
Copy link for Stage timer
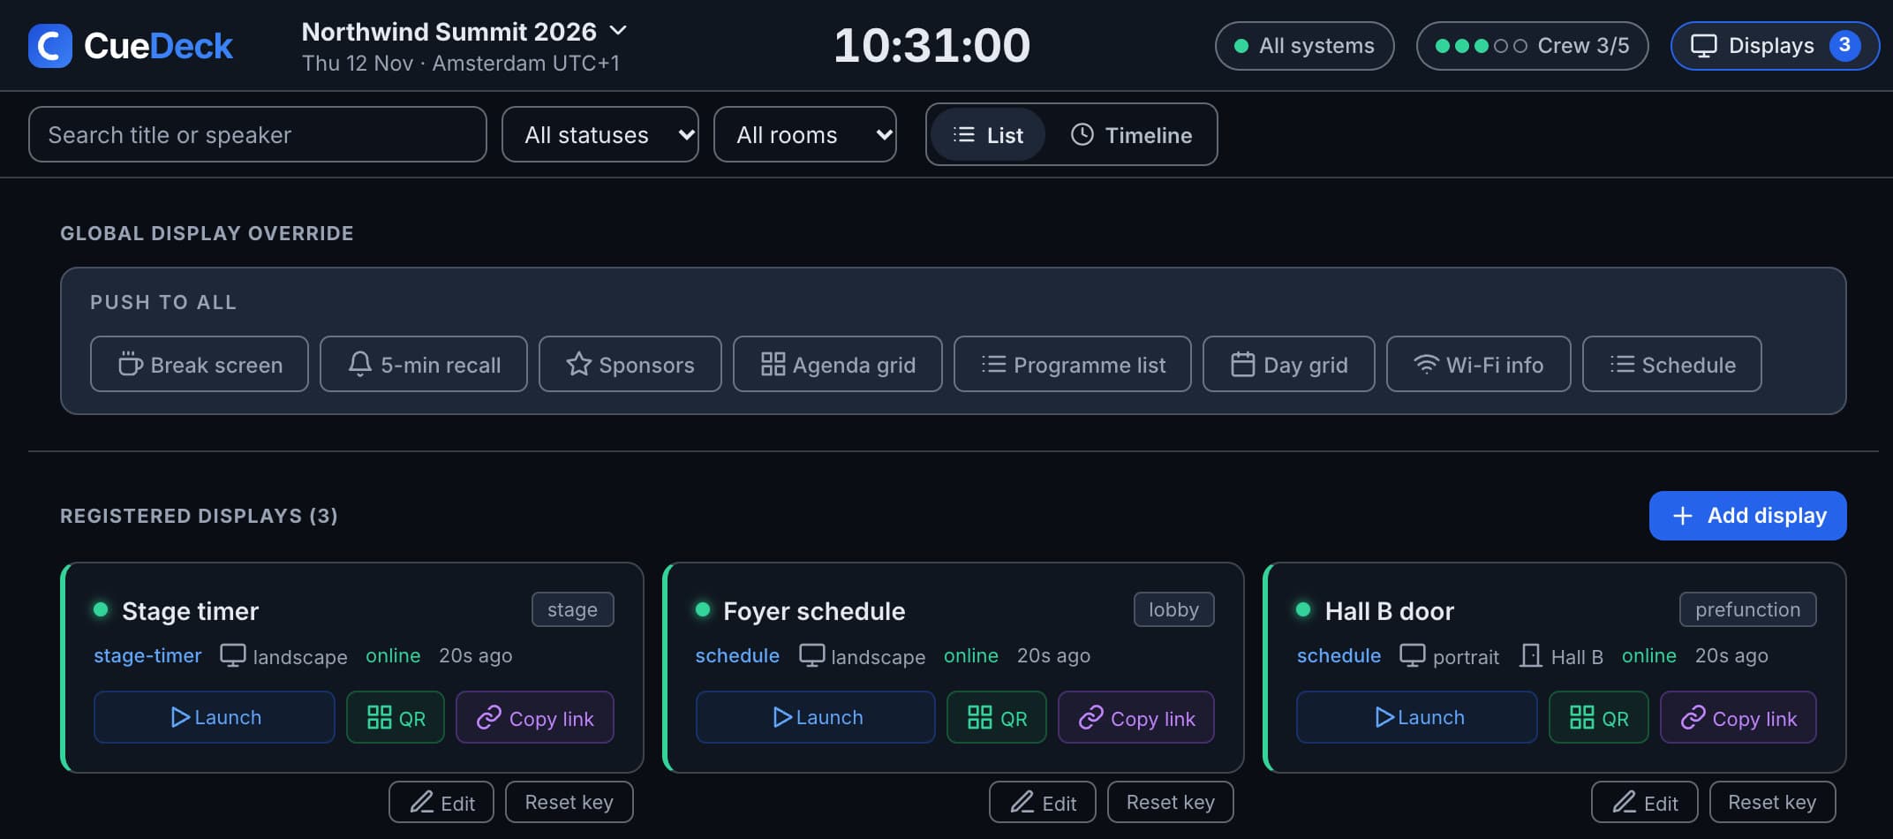click(x=535, y=717)
